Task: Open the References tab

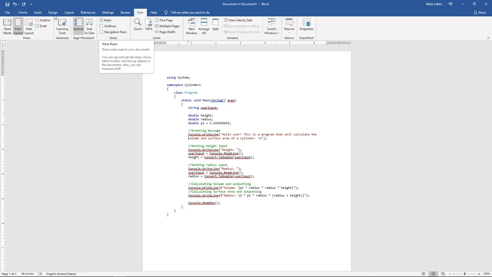Action: click(88, 12)
